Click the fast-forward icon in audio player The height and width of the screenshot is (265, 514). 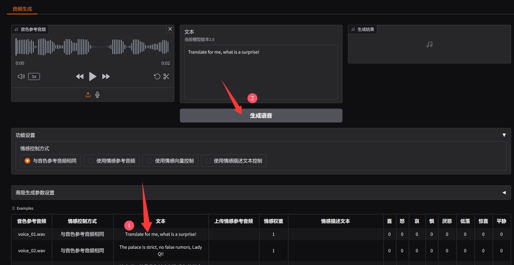[x=106, y=76]
